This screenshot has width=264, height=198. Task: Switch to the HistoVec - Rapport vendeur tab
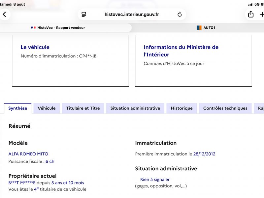click(66, 28)
